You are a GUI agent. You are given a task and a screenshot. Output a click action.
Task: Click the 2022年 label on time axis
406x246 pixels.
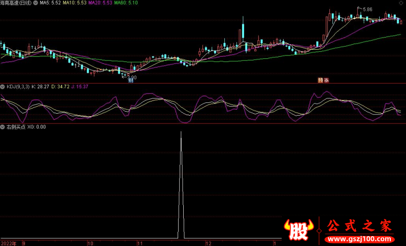click(8, 243)
